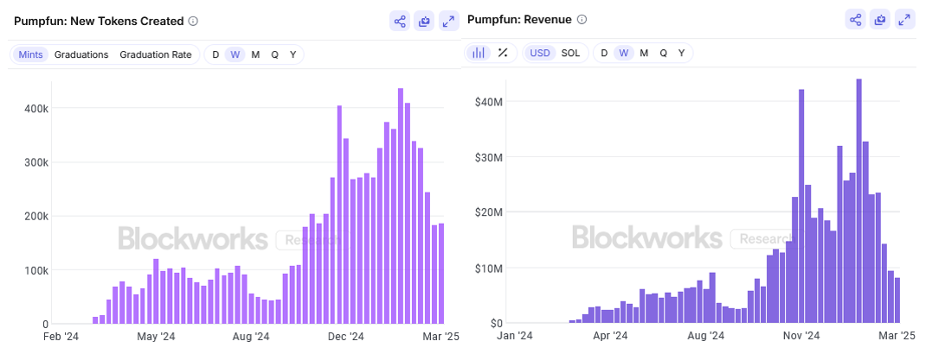The image size is (932, 354).
Task: Click tallest bar in Revenue chart
Action: pyautogui.click(x=859, y=201)
